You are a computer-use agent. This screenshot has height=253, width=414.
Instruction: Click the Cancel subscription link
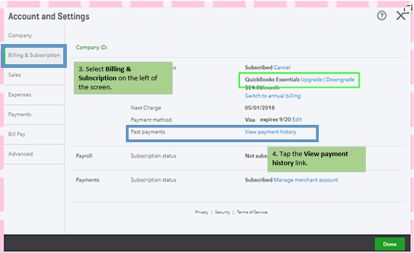pyautogui.click(x=282, y=67)
